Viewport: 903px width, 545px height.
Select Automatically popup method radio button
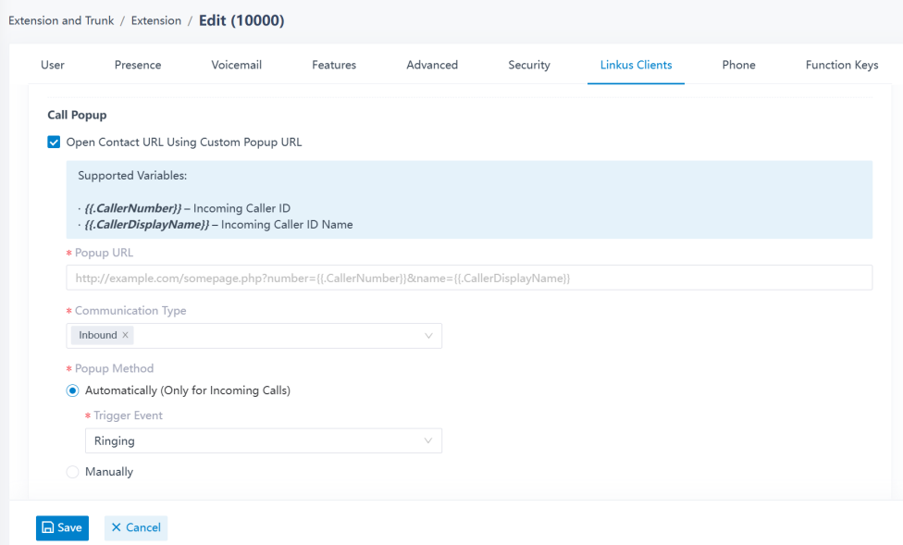click(x=72, y=390)
